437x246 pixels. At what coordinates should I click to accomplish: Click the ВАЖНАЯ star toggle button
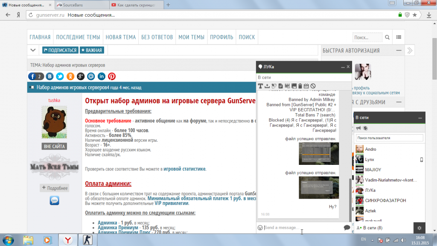coord(91,50)
